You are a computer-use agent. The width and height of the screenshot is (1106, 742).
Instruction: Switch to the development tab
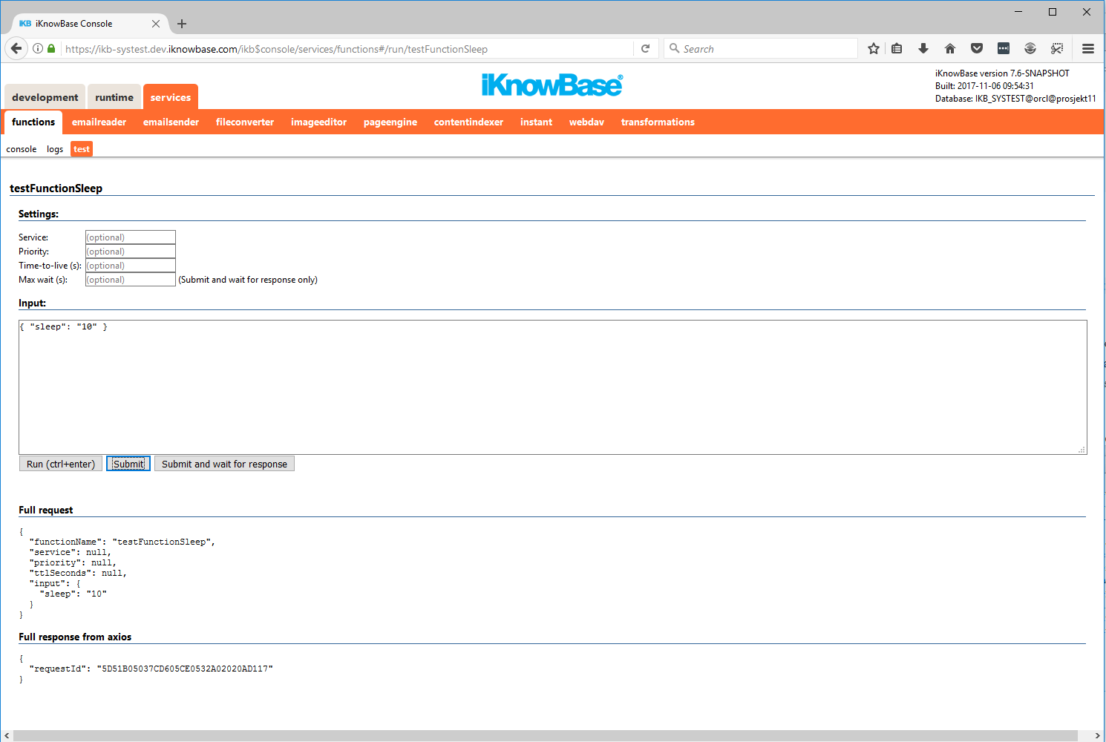pos(45,97)
